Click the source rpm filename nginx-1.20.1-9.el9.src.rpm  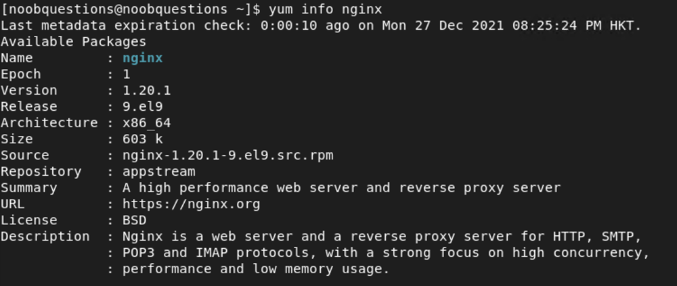point(228,156)
